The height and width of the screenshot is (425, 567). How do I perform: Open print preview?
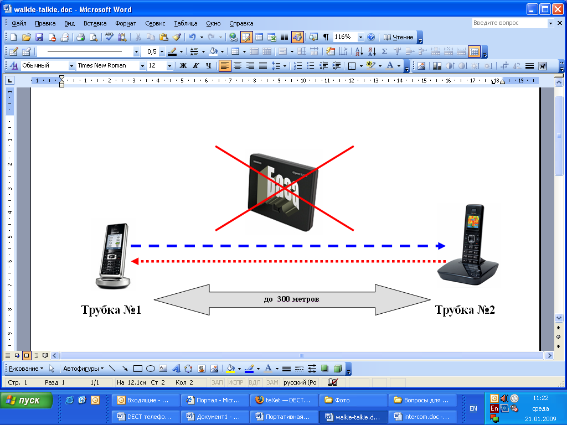pos(94,37)
